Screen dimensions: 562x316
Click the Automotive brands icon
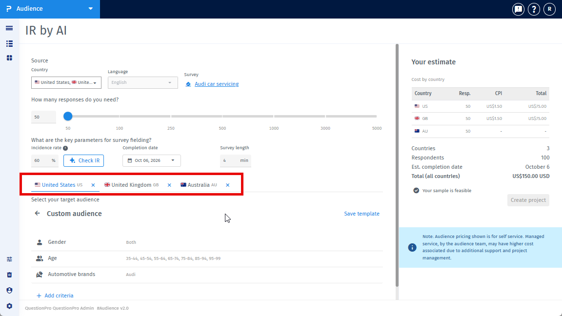40,275
